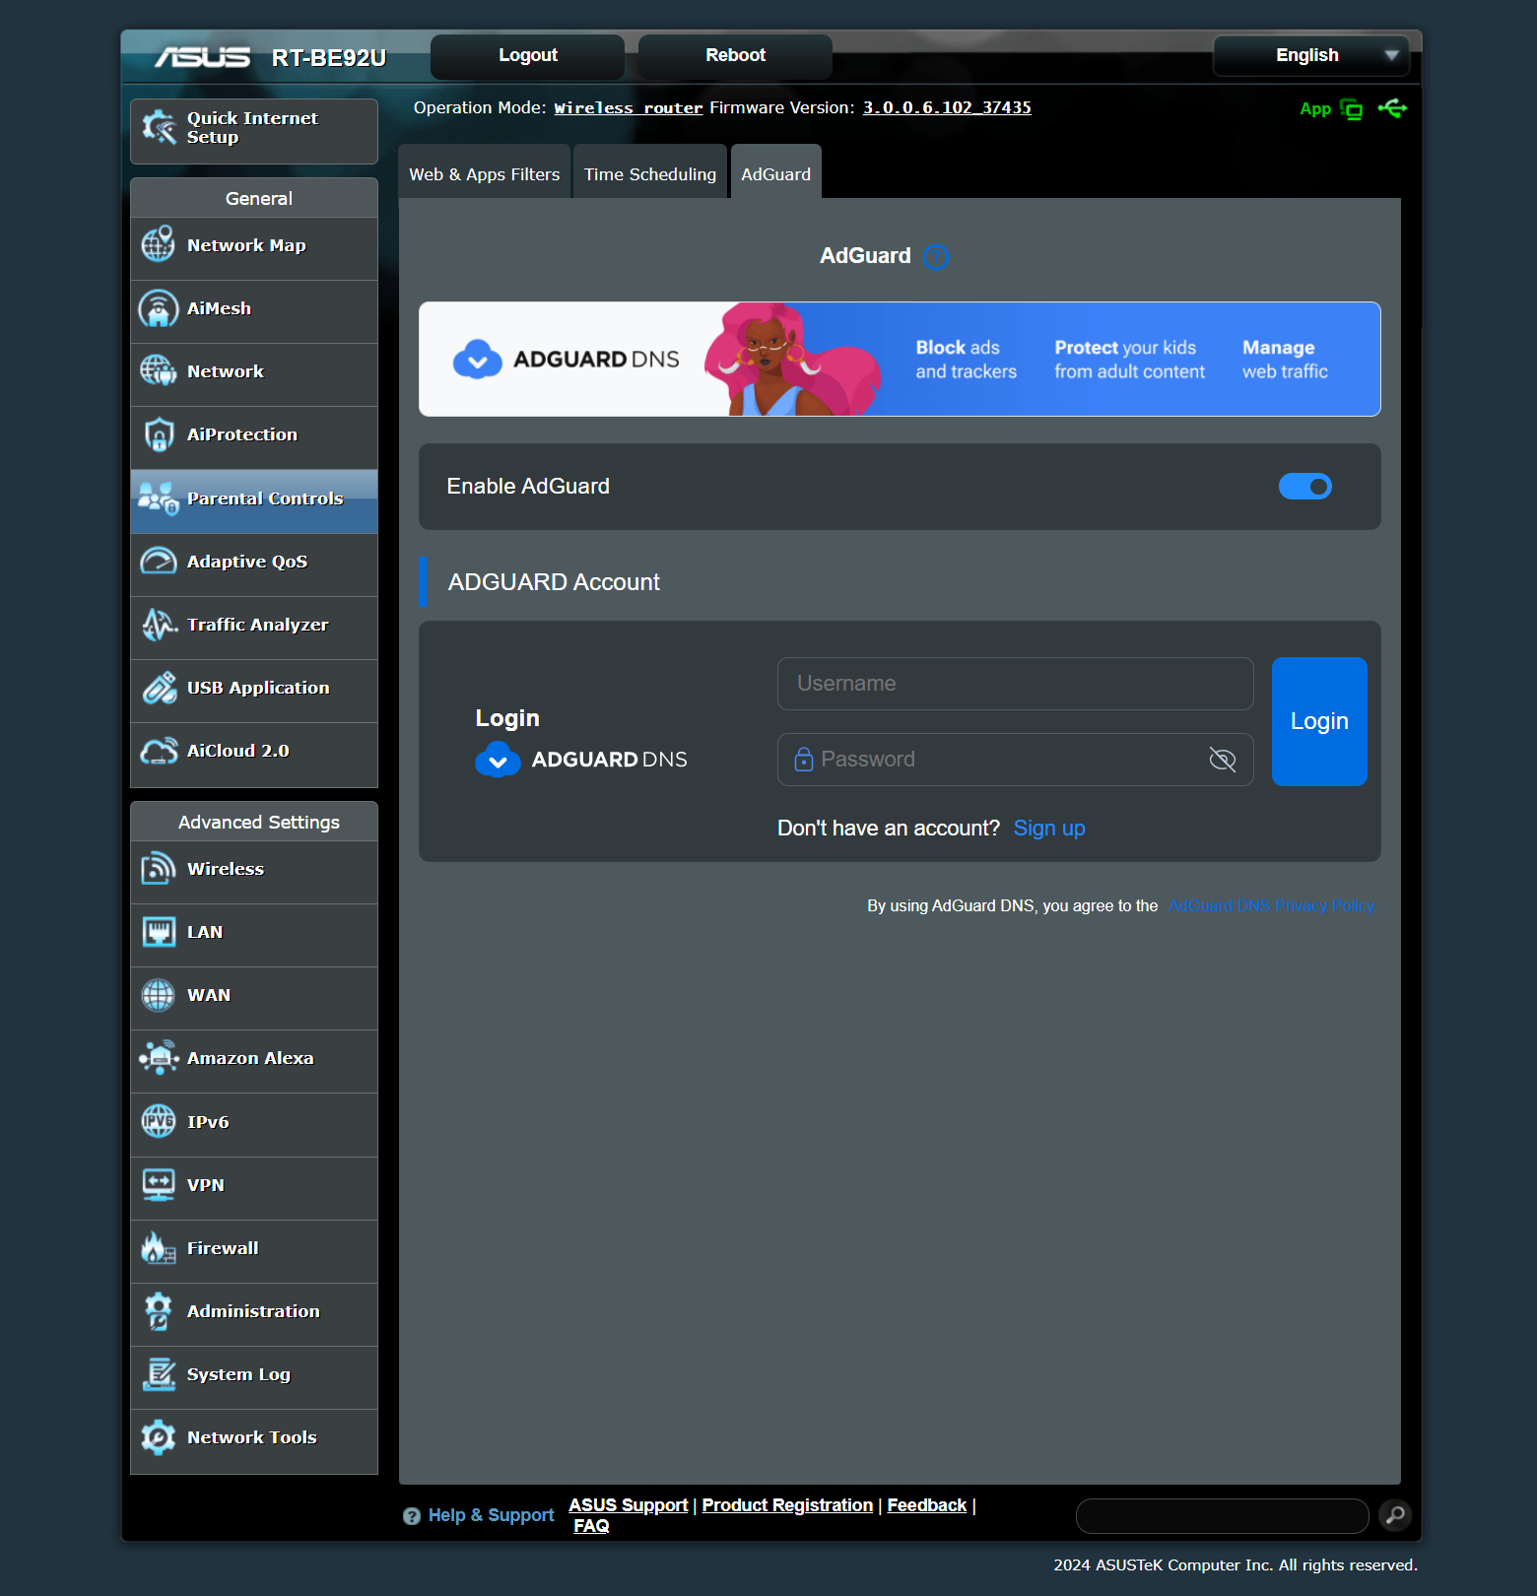Click the VPN monitor icon
The height and width of the screenshot is (1596, 1537).
pos(158,1185)
